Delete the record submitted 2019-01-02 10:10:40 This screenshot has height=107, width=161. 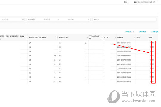pos(153,64)
